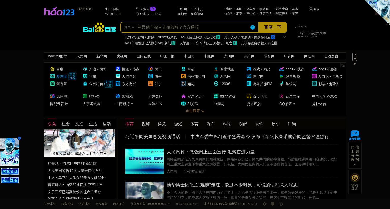The width and height of the screenshot is (390, 209).
Task: Select the 文娱 tab
Action: click(79, 124)
